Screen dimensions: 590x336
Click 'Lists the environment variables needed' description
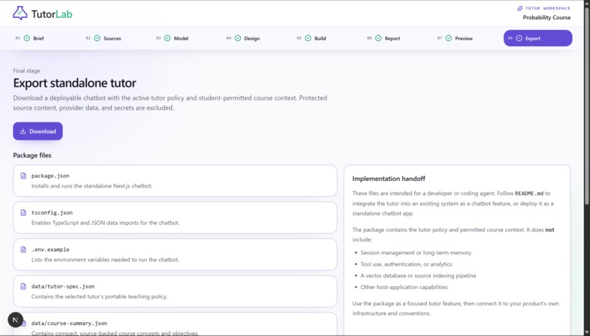coord(105,260)
